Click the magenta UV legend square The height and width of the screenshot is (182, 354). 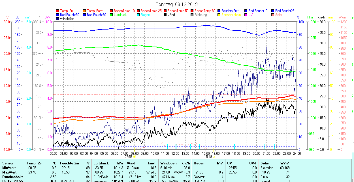click(246, 15)
